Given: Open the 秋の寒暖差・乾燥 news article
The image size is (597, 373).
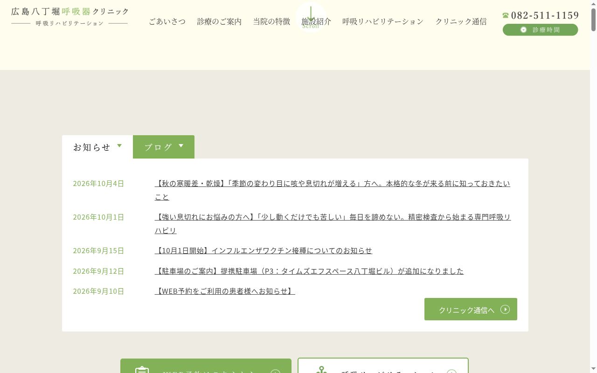Looking at the screenshot, I should click(x=333, y=190).
